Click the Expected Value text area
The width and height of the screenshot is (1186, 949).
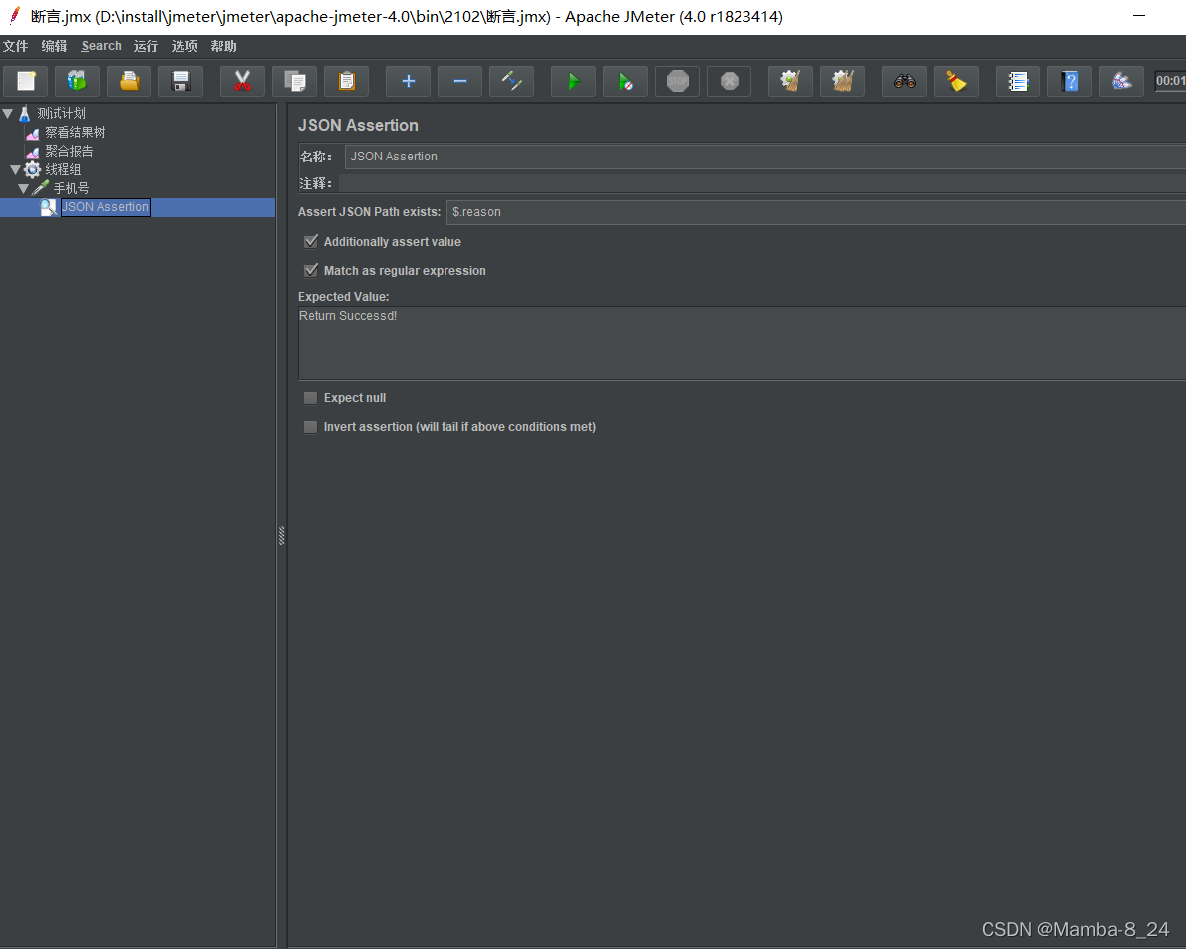pyautogui.click(x=742, y=344)
